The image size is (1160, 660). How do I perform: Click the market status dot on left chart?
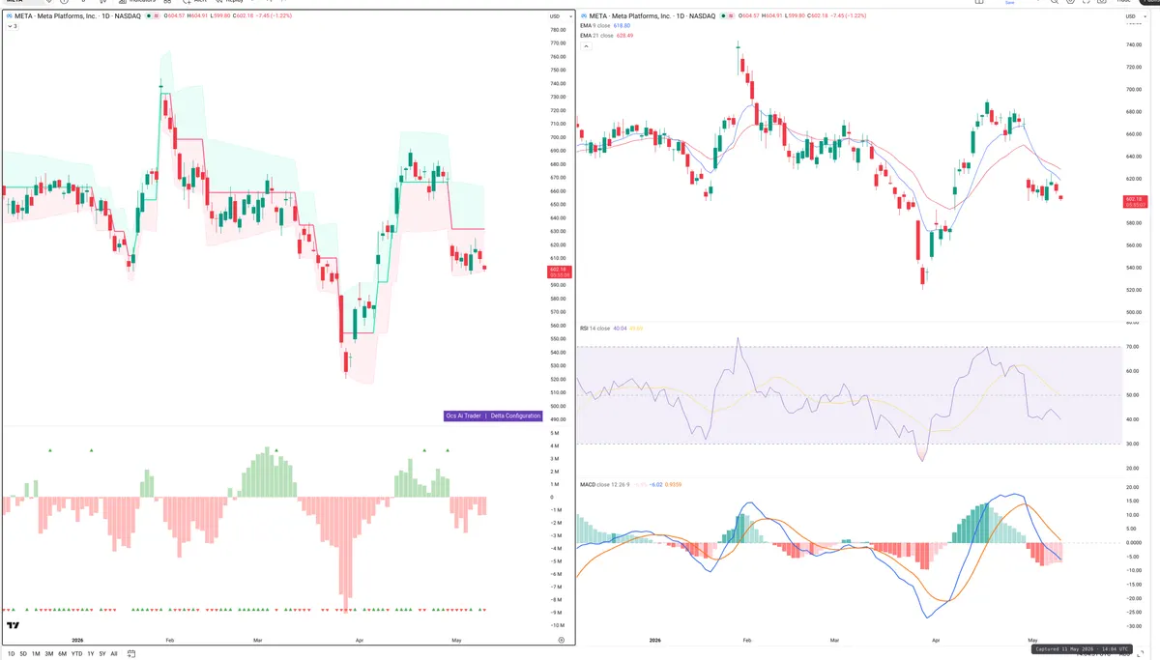tap(149, 16)
